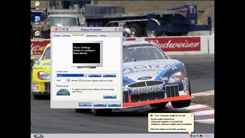The height and width of the screenshot is (138, 245).
Task: Close the security warning balloon
Action: [x=191, y=115]
